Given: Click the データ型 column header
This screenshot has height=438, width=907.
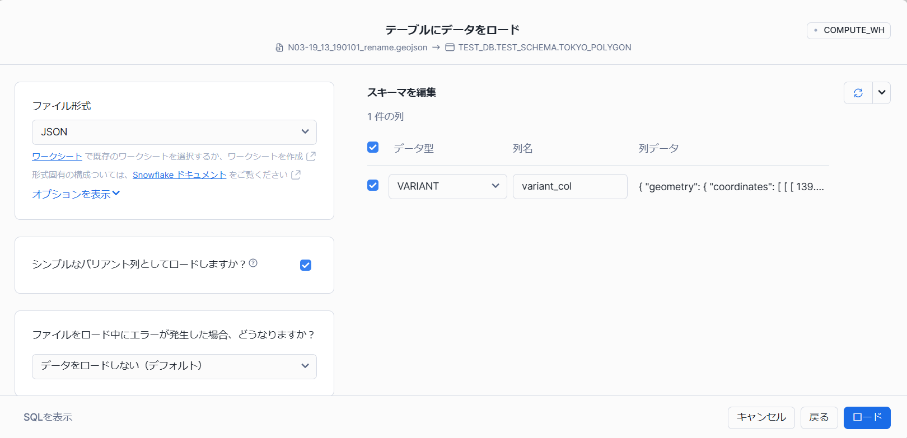Looking at the screenshot, I should (414, 148).
